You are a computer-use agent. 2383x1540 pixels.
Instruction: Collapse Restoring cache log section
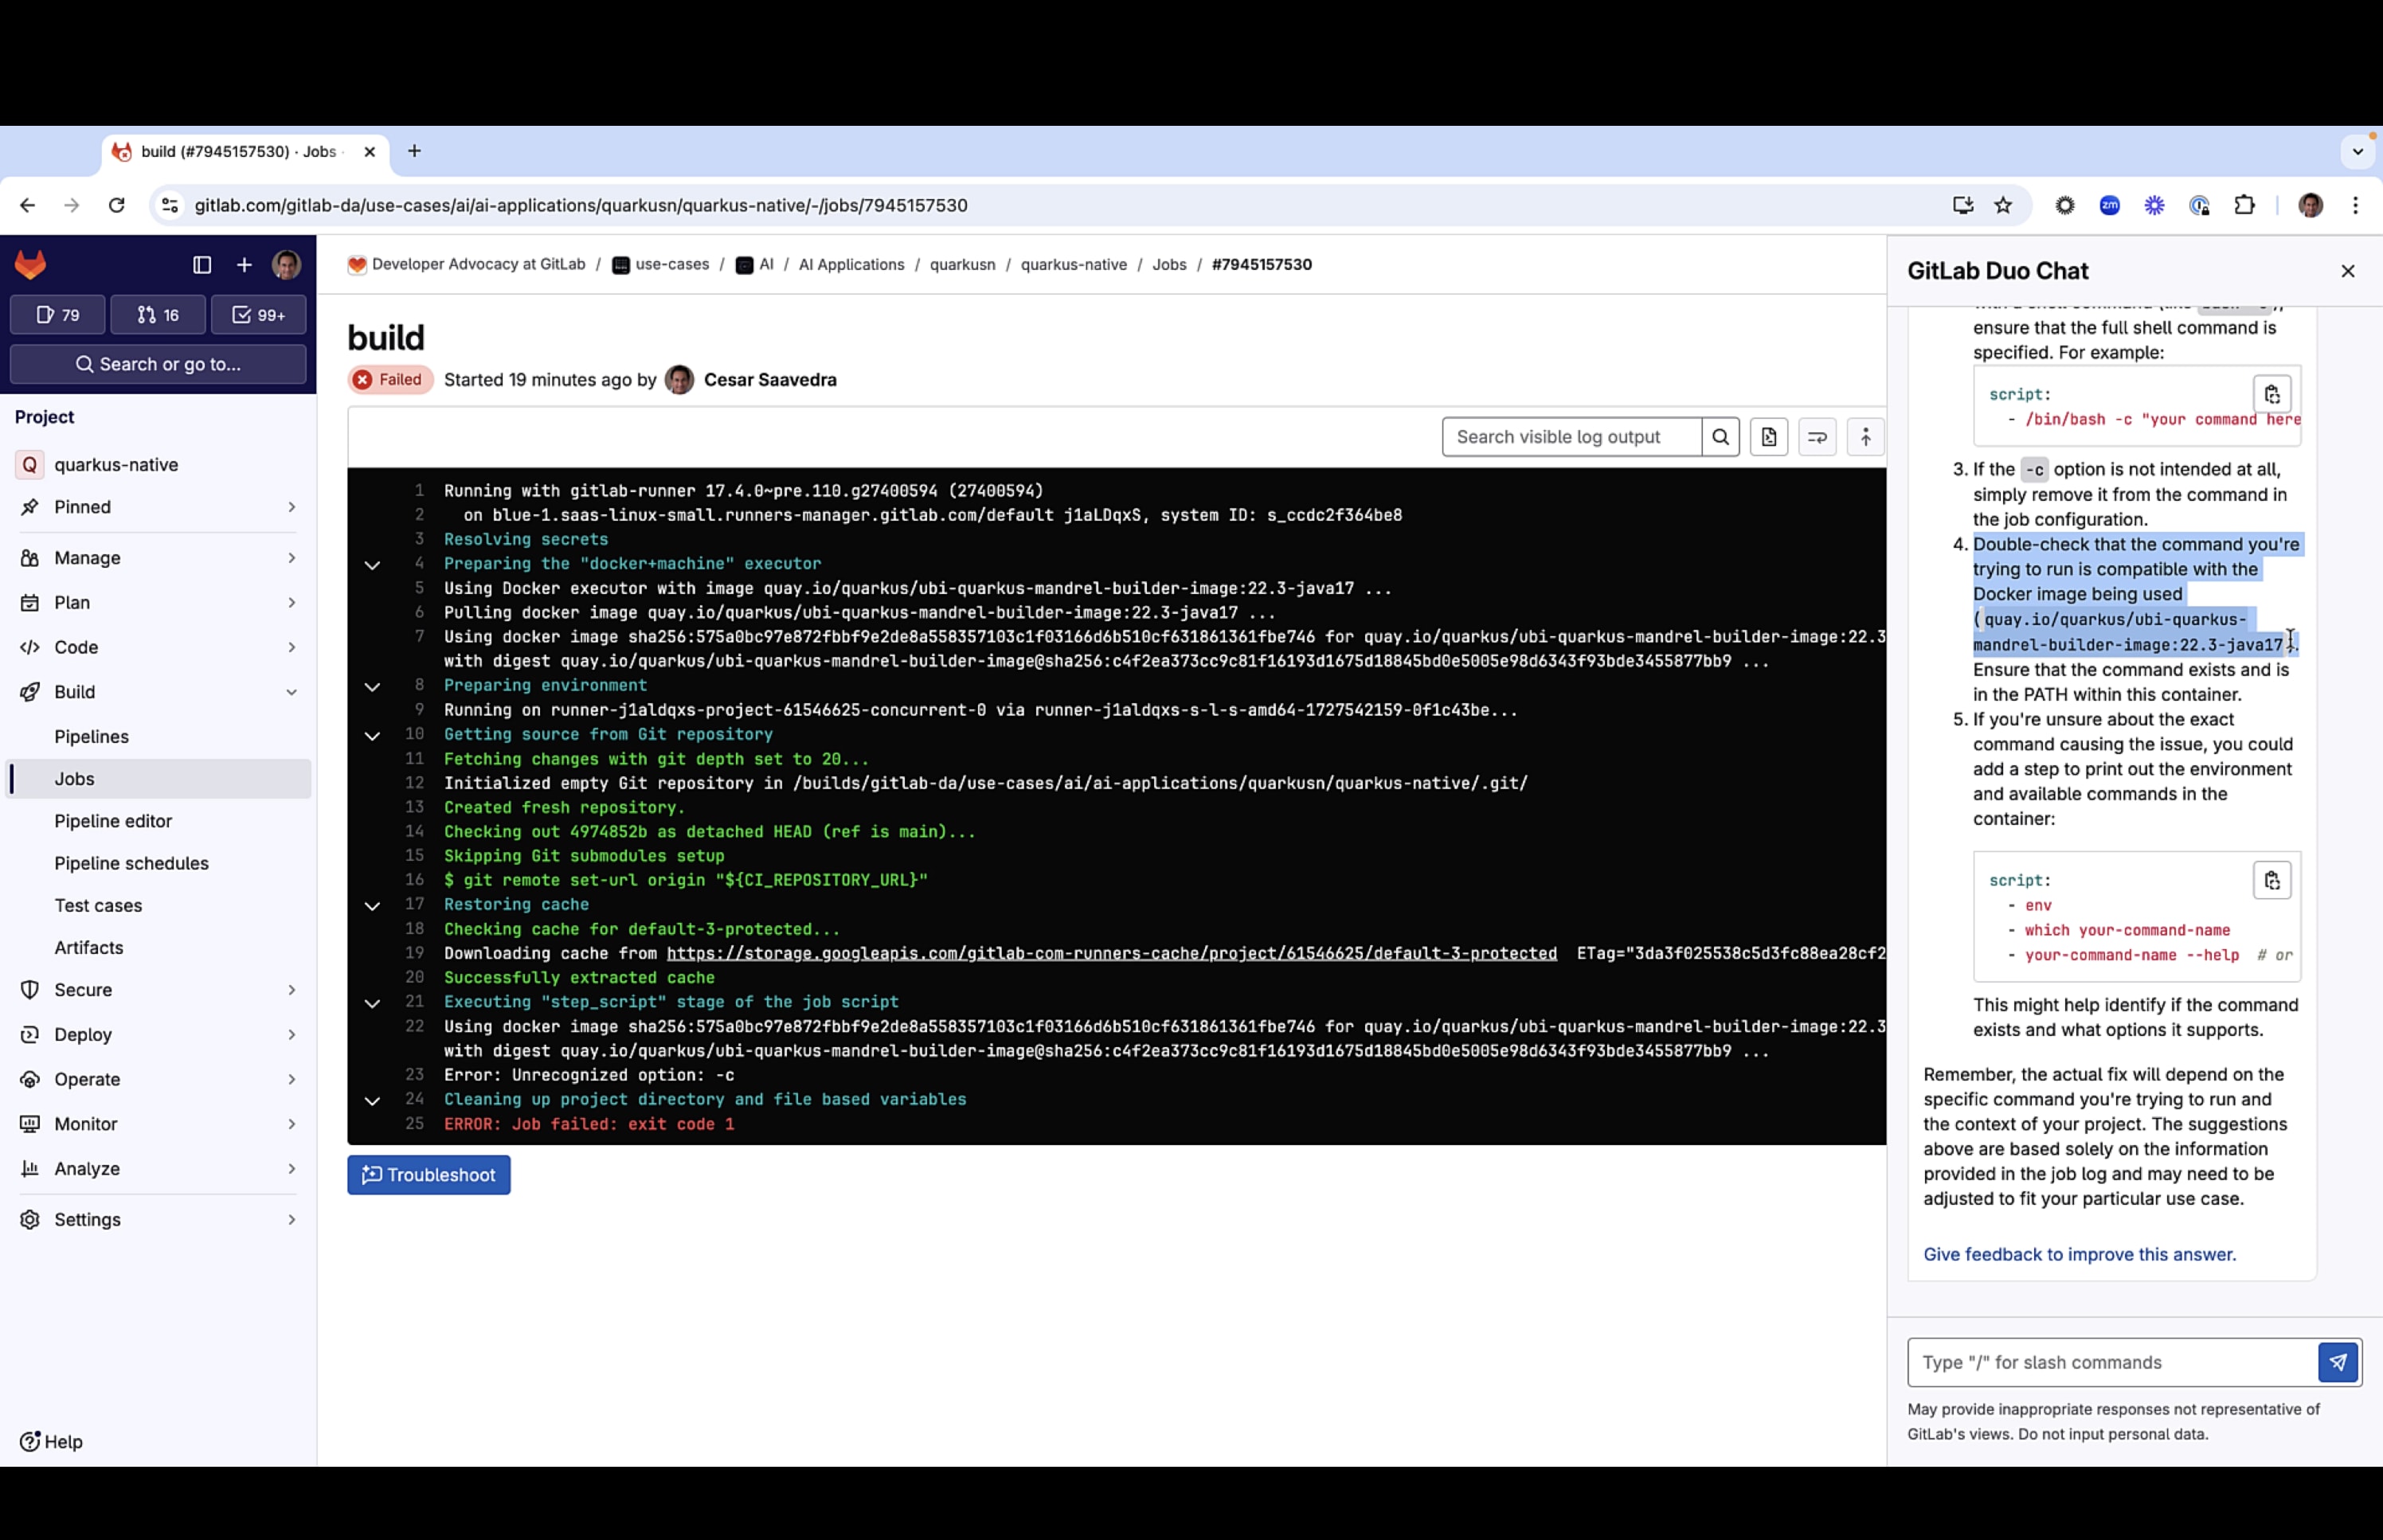coord(372,906)
